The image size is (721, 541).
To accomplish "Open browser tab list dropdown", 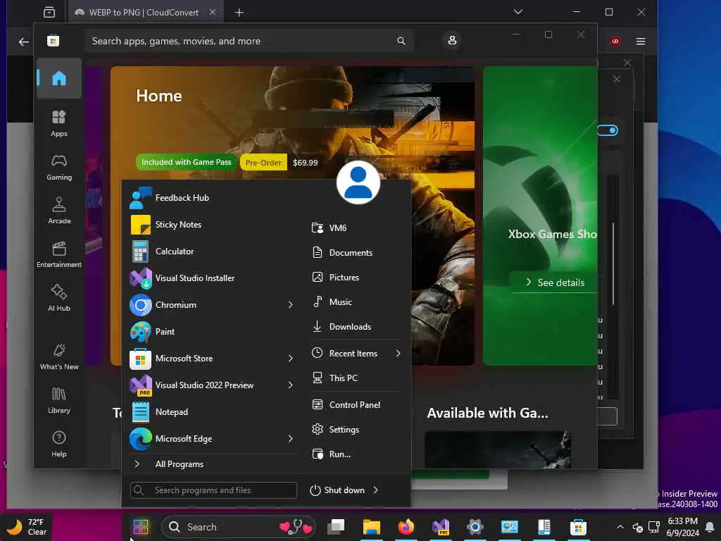I will [x=518, y=12].
